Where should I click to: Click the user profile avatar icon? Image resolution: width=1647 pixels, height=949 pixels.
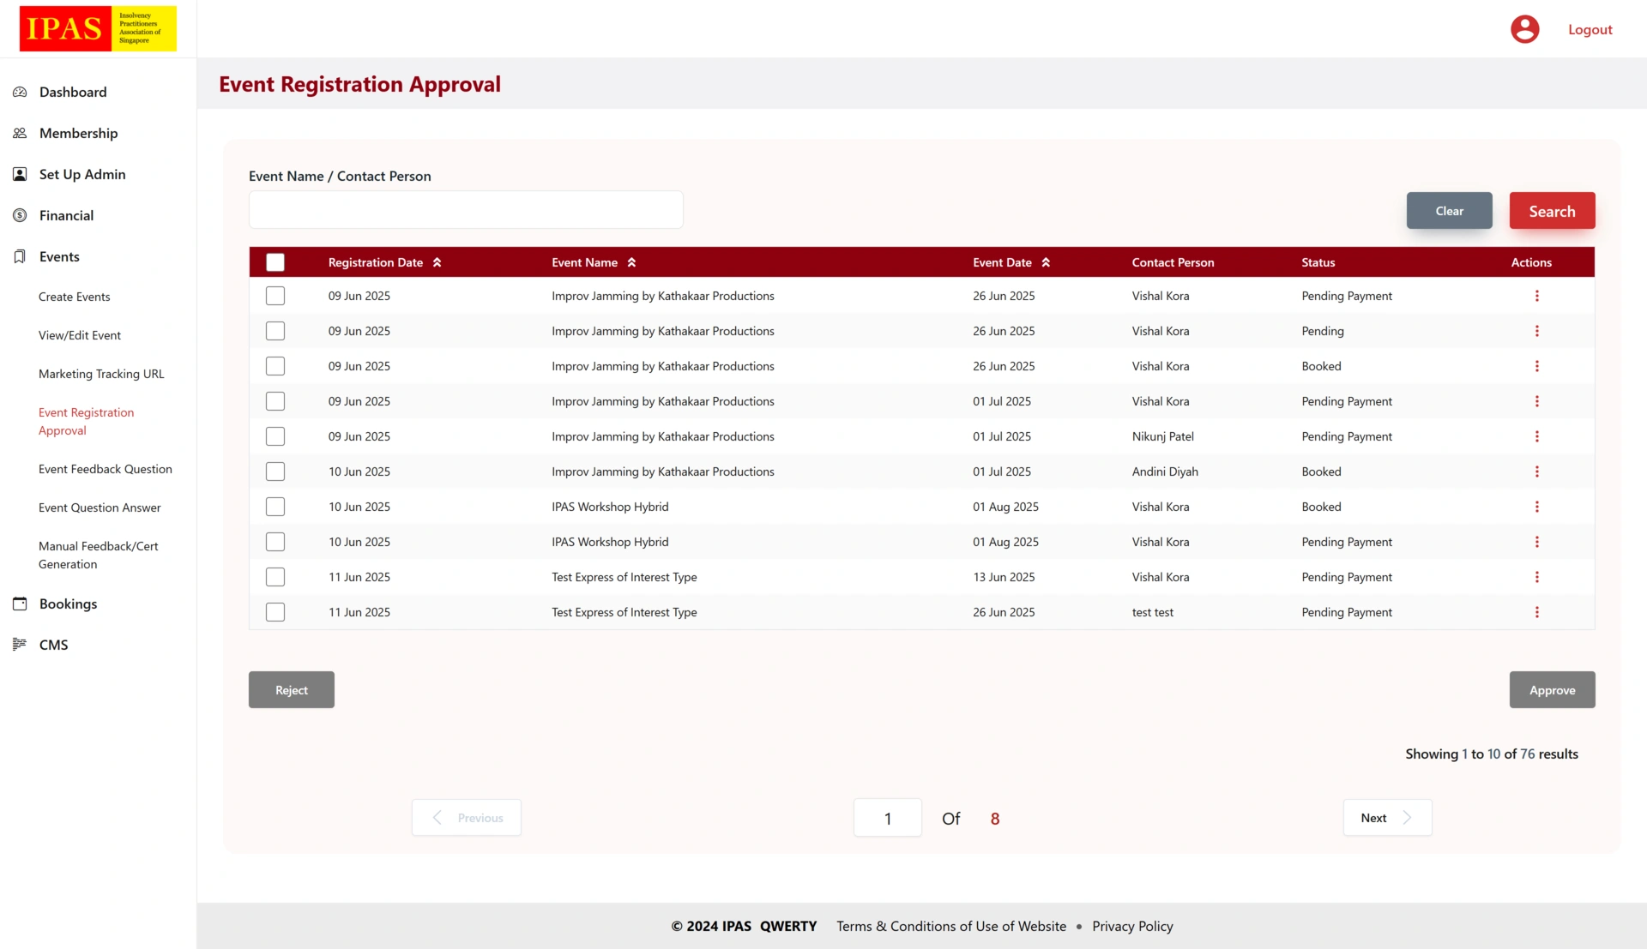click(x=1524, y=29)
